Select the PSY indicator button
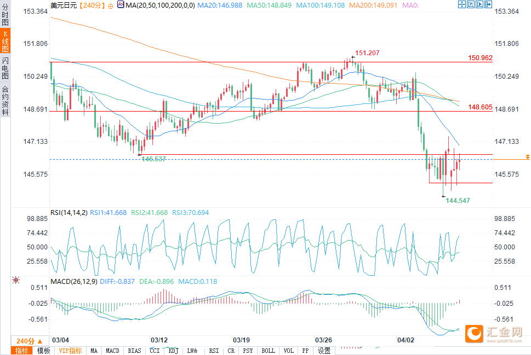Image resolution: width=531 pixels, height=355 pixels. point(248,351)
